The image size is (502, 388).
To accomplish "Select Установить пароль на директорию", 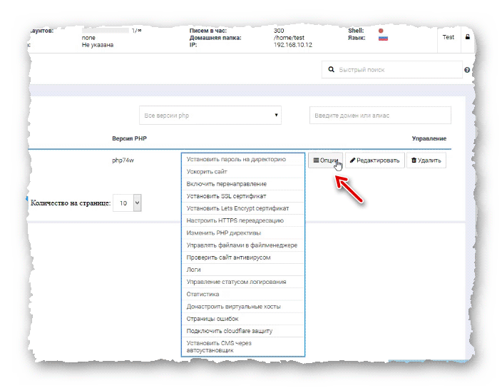I will [x=242, y=159].
